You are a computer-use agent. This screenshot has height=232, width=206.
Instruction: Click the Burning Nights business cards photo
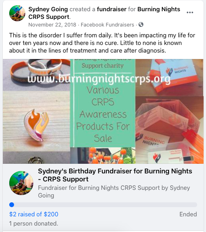click(169, 77)
